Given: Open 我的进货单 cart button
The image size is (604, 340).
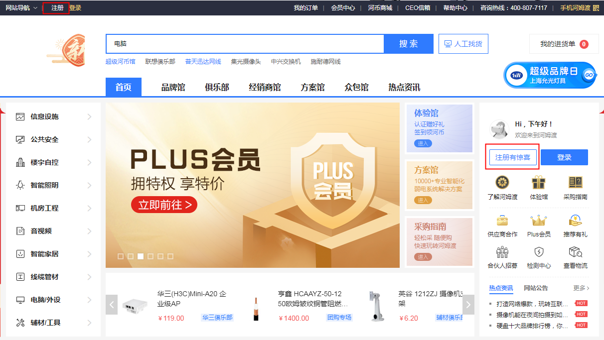Looking at the screenshot, I should coord(564,44).
